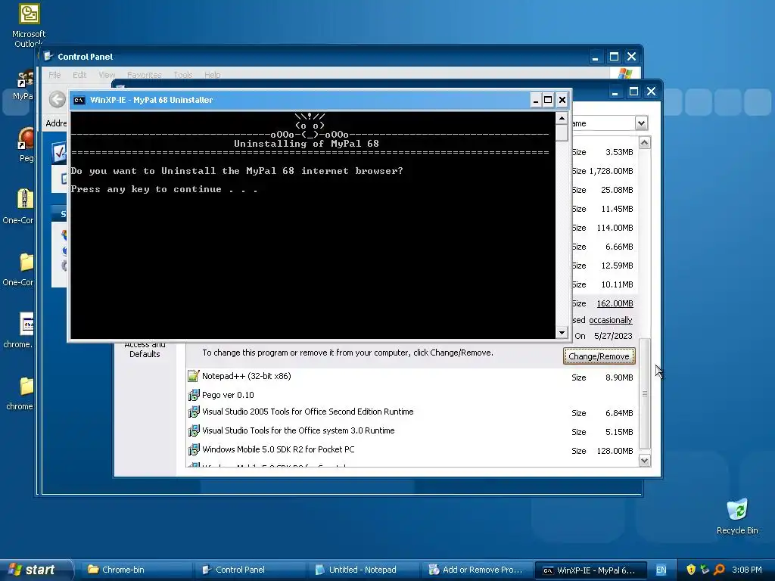775x581 pixels.
Task: Switch to Add or Remove Programs taskbar button
Action: (477, 570)
